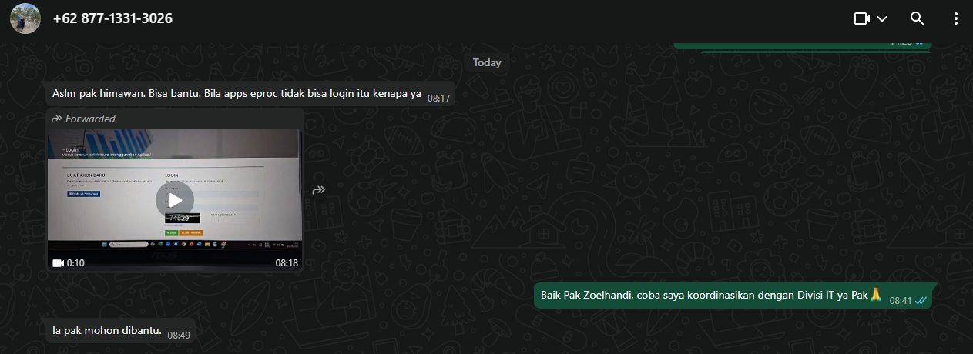Viewport: 973px width, 354px height.
Task: Play the forwarded video
Action: [x=175, y=201]
